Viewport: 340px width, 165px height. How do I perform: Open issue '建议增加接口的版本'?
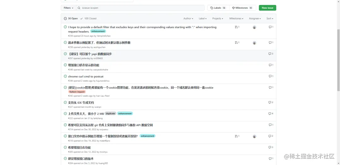[x=81, y=159]
